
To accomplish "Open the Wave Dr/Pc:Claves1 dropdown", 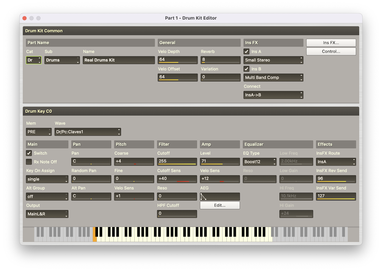I will 88,132.
